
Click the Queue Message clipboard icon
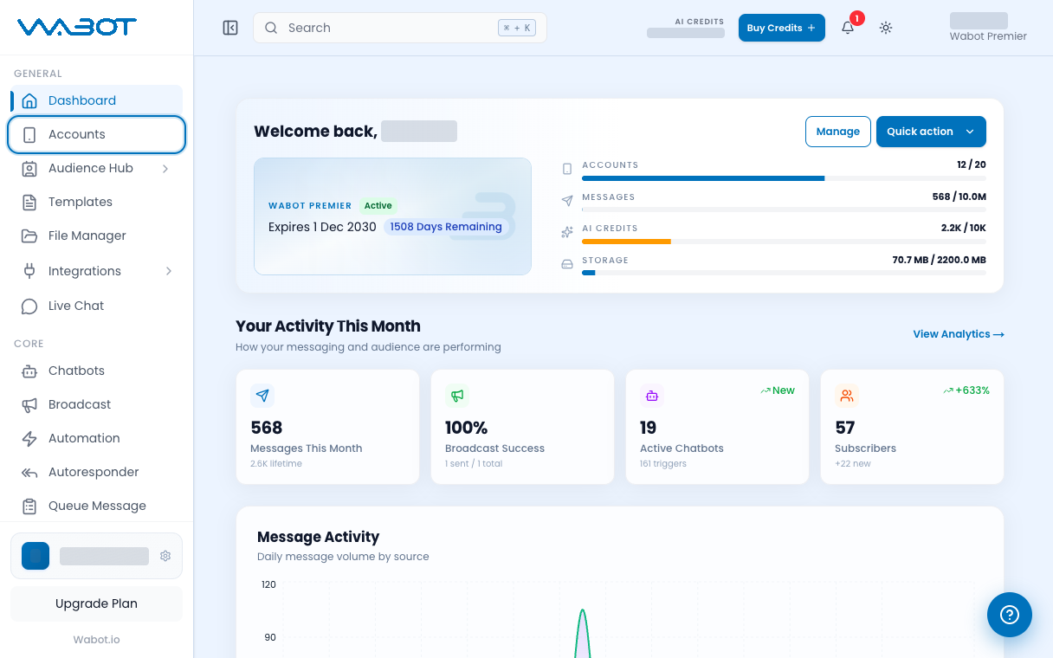(x=29, y=506)
